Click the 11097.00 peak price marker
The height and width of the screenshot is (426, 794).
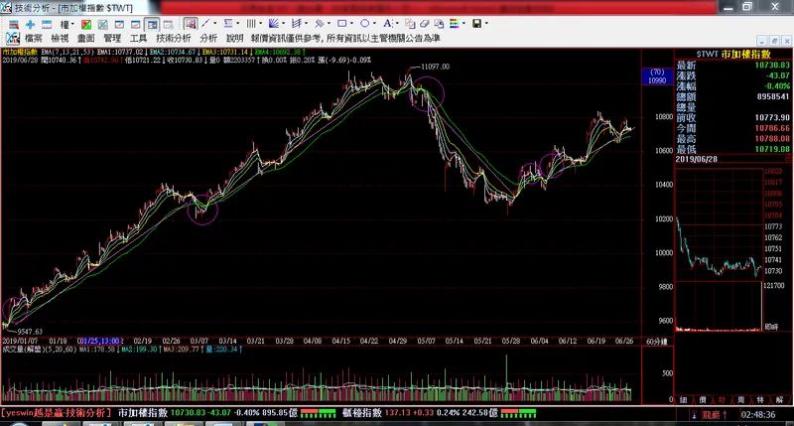435,67
